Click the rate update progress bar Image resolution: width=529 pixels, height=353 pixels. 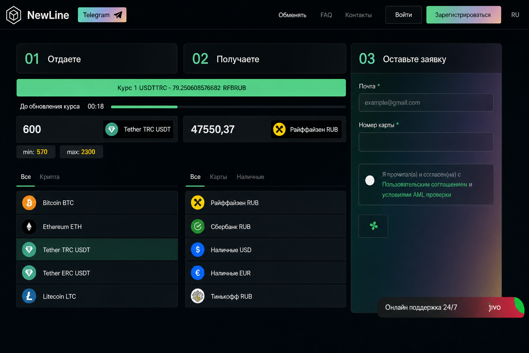click(228, 107)
